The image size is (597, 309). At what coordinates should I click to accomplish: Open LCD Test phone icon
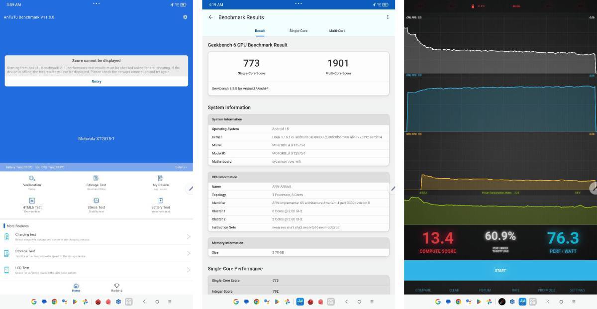click(6, 270)
